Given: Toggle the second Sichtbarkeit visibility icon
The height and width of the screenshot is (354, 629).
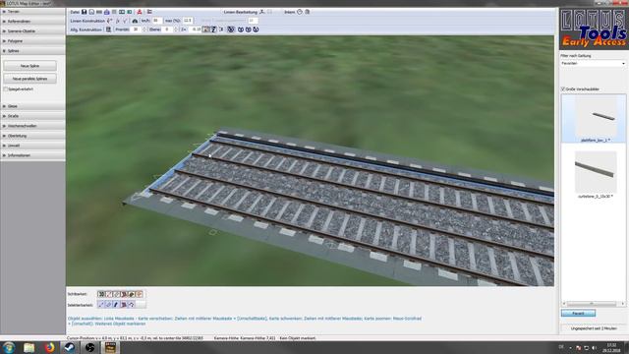Looking at the screenshot, I should [x=109, y=294].
